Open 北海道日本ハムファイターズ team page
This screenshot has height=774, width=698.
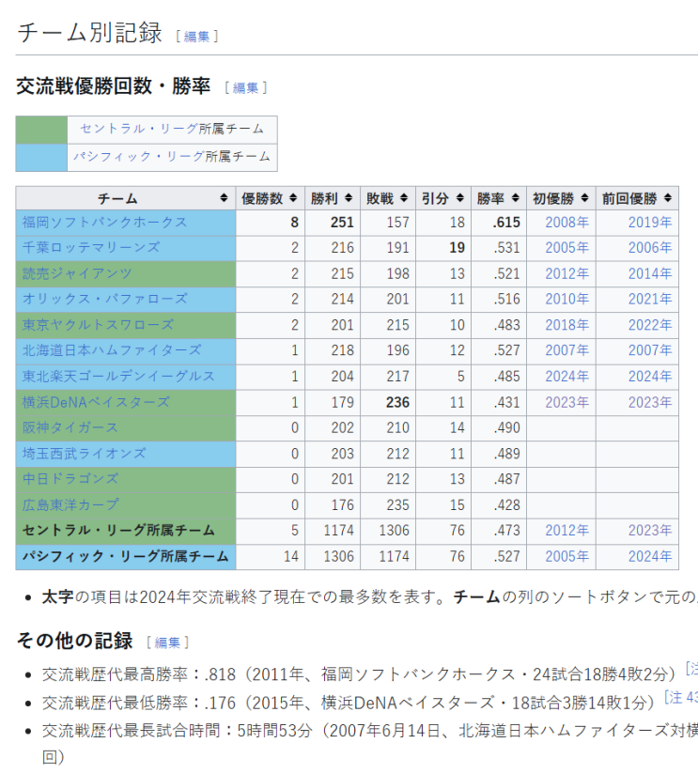(112, 350)
